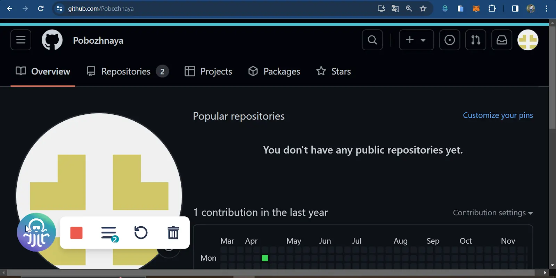Image resolution: width=556 pixels, height=278 pixels.
Task: Open the GitHub search button
Action: point(372,40)
